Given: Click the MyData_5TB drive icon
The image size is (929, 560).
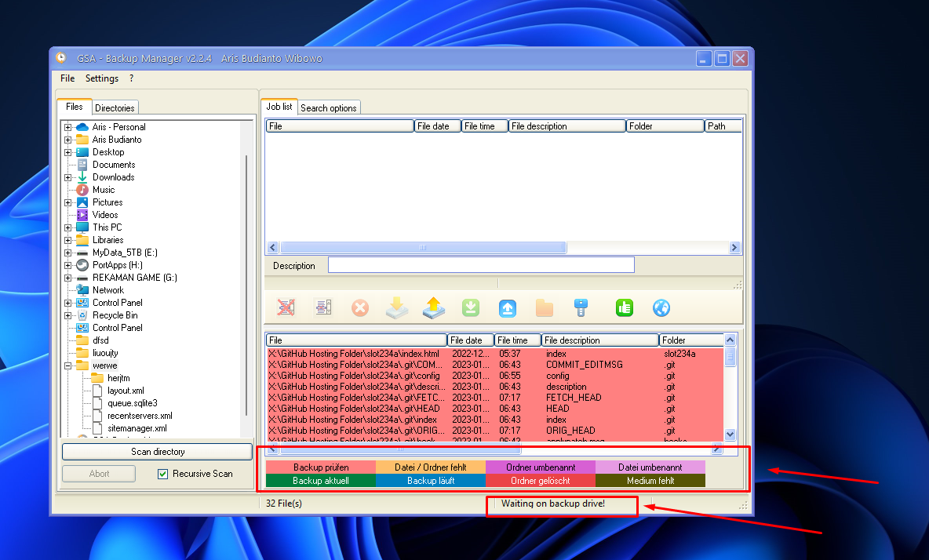Looking at the screenshot, I should [82, 253].
